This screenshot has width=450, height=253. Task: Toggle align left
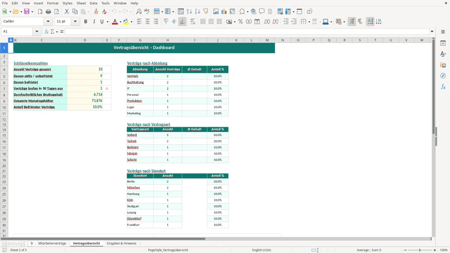[139, 22]
